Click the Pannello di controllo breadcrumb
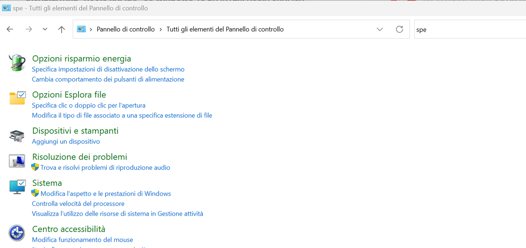The width and height of the screenshot is (526, 248). pos(126,29)
